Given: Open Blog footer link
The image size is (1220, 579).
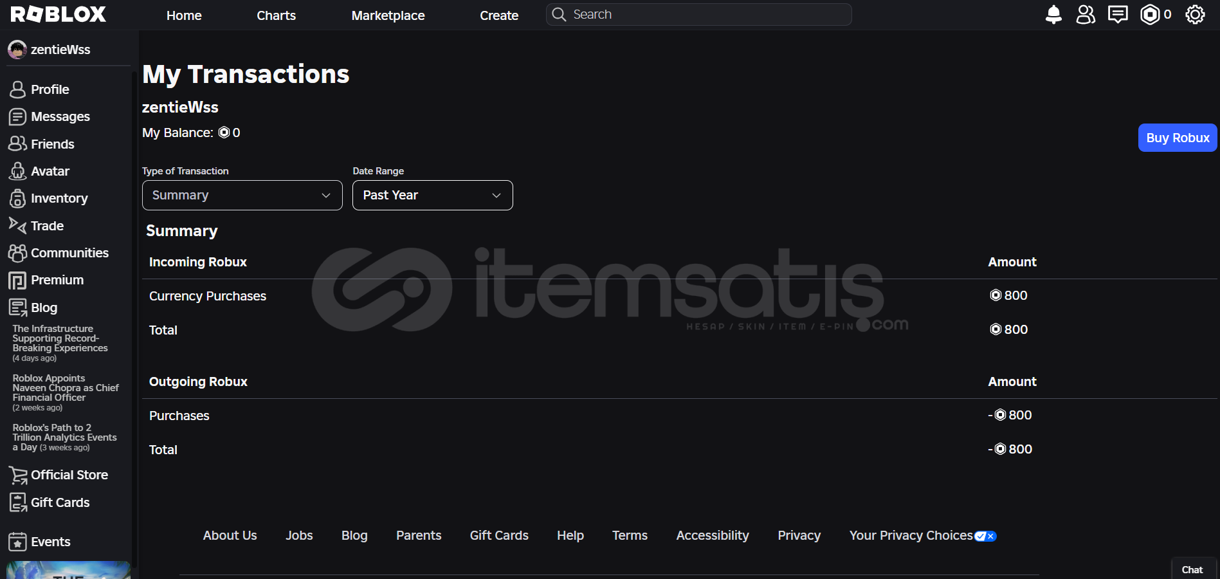Looking at the screenshot, I should tap(354, 535).
